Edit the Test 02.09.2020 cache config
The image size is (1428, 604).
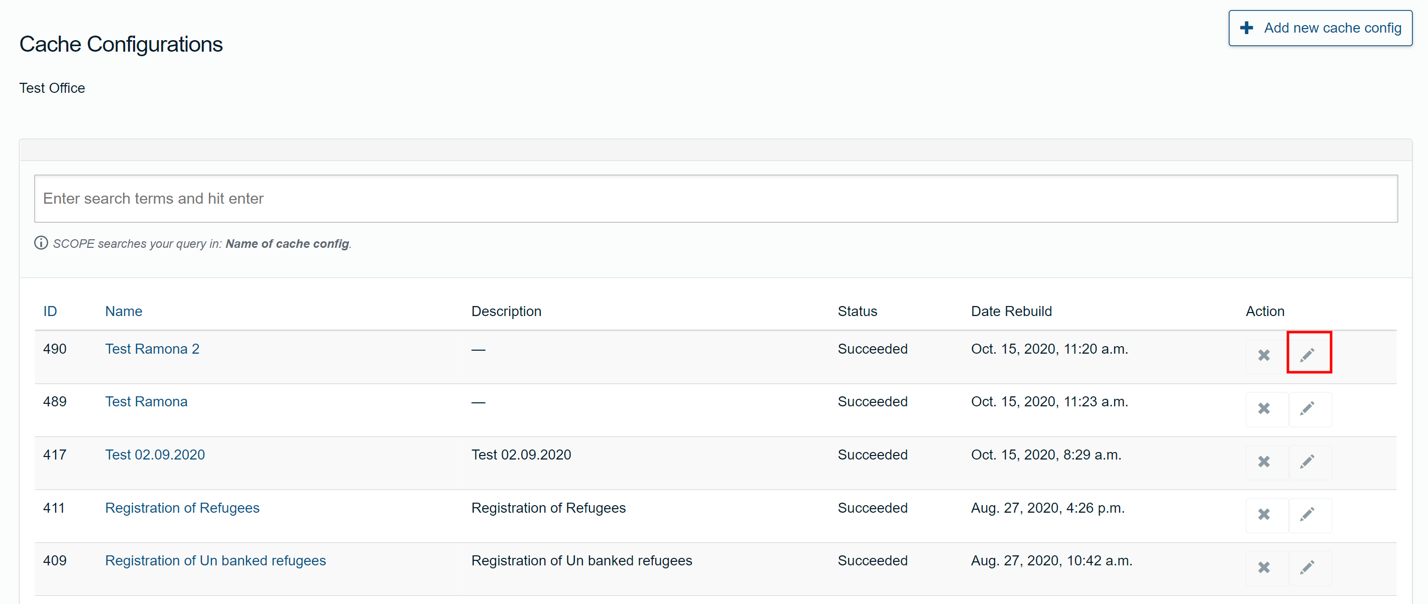[x=1308, y=461]
